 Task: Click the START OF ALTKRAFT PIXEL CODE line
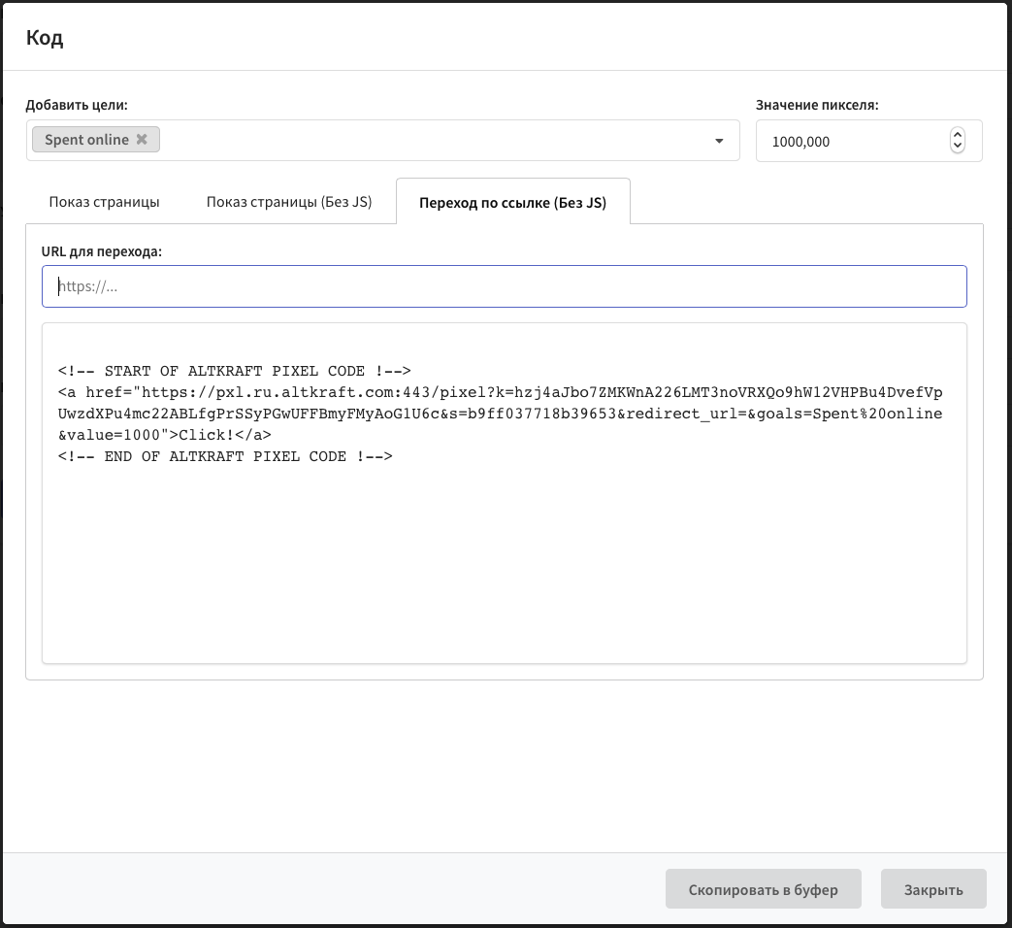coord(234,371)
